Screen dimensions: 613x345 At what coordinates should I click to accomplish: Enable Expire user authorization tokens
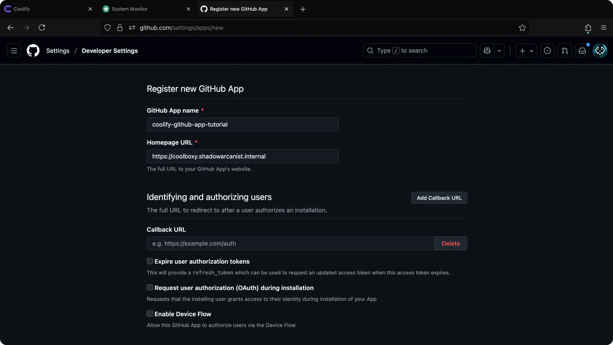click(x=150, y=261)
